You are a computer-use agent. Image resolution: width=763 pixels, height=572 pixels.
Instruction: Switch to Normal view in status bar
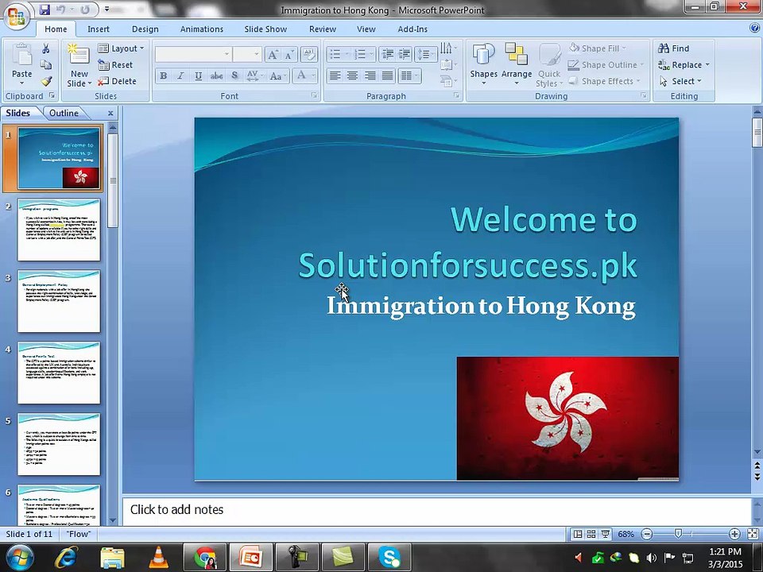(x=578, y=534)
